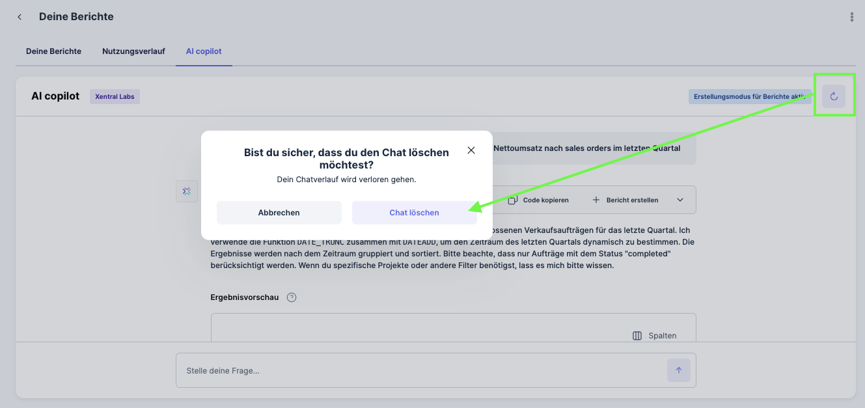865x408 pixels.
Task: Expand the Bericht erstellen dropdown arrow
Action: coord(680,200)
